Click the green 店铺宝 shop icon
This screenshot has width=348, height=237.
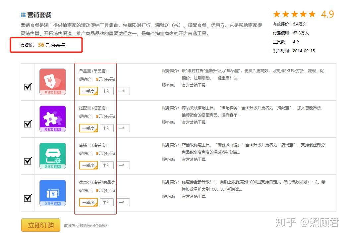click(x=53, y=156)
